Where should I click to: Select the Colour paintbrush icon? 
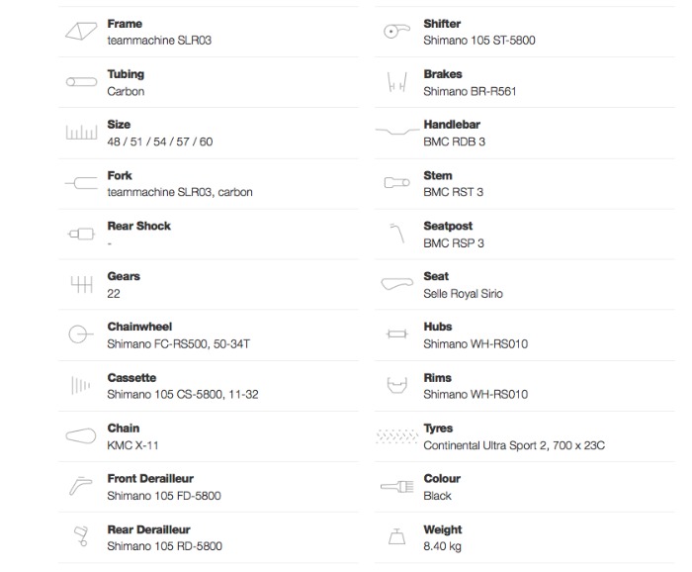pos(396,487)
